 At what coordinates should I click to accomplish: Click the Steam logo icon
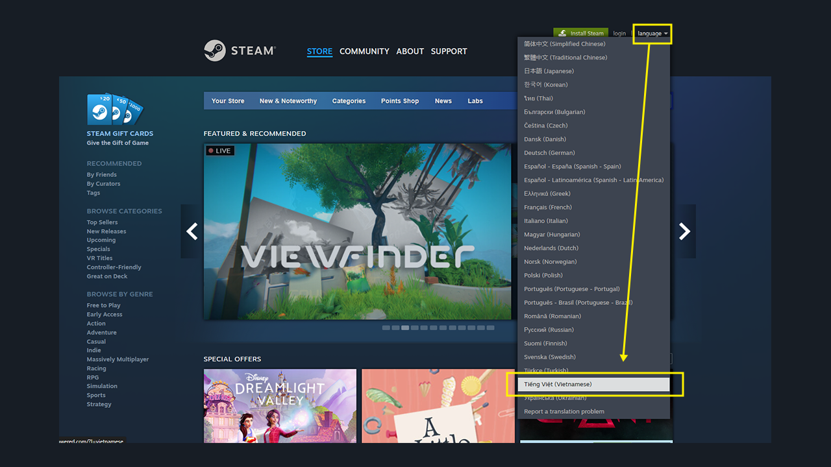point(215,51)
